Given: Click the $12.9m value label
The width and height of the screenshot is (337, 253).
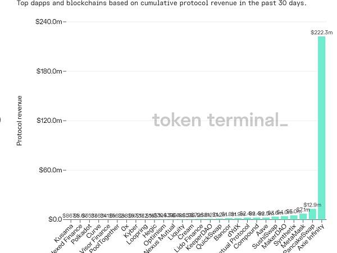Looking at the screenshot, I should 312,205.
